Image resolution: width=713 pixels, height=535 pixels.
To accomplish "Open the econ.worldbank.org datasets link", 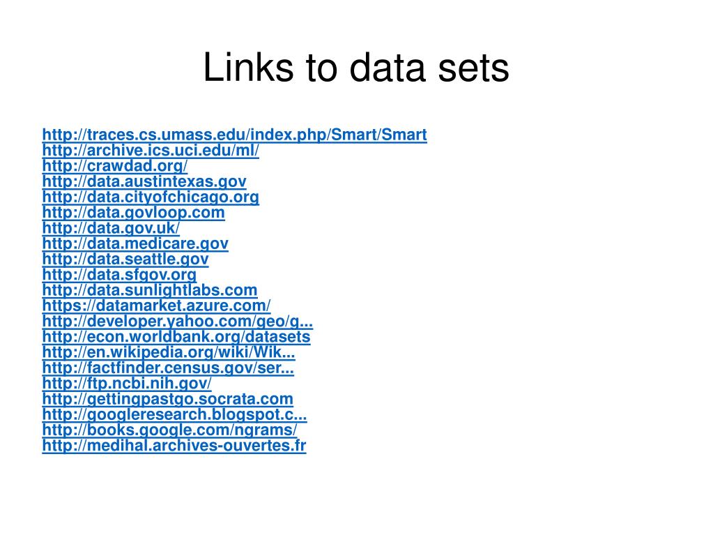I will pyautogui.click(x=176, y=337).
